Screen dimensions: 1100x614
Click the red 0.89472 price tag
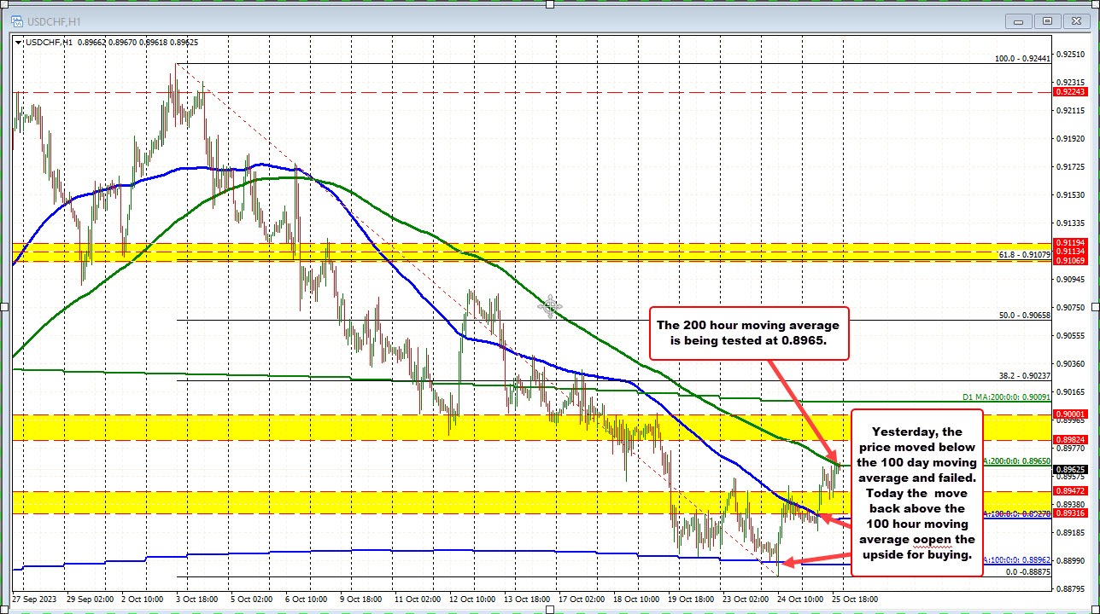coord(1068,491)
